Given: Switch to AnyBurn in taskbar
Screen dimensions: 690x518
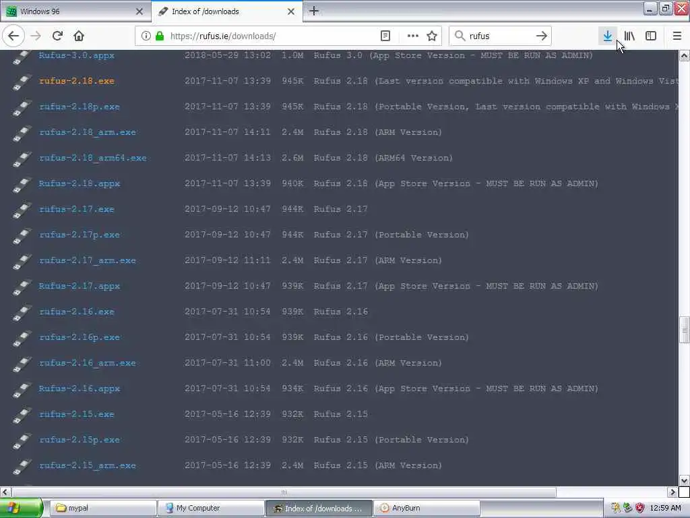Looking at the screenshot, I should (427, 508).
